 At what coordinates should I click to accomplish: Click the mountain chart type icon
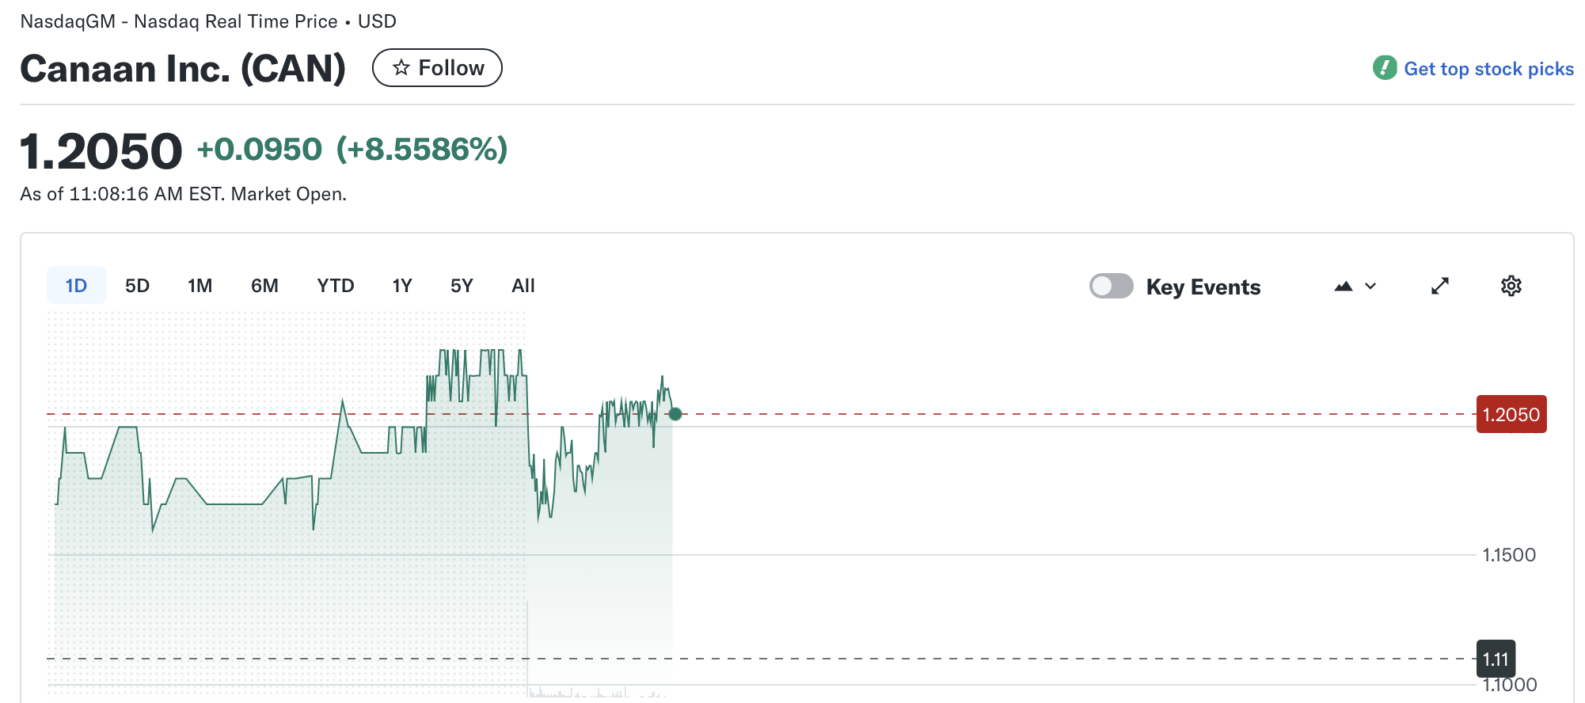(x=1344, y=287)
